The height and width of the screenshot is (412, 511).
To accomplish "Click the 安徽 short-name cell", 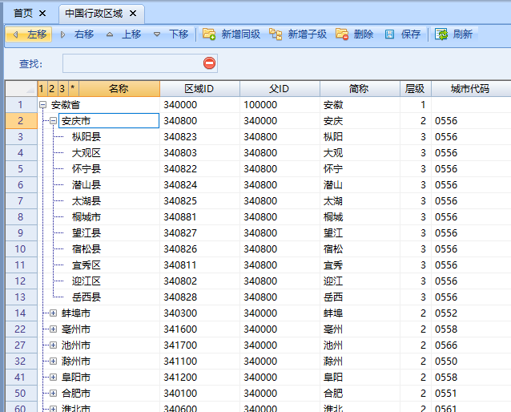I will point(360,105).
